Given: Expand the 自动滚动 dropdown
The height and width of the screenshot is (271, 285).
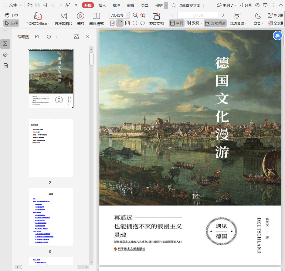Looking at the screenshot, I should coord(246,24).
